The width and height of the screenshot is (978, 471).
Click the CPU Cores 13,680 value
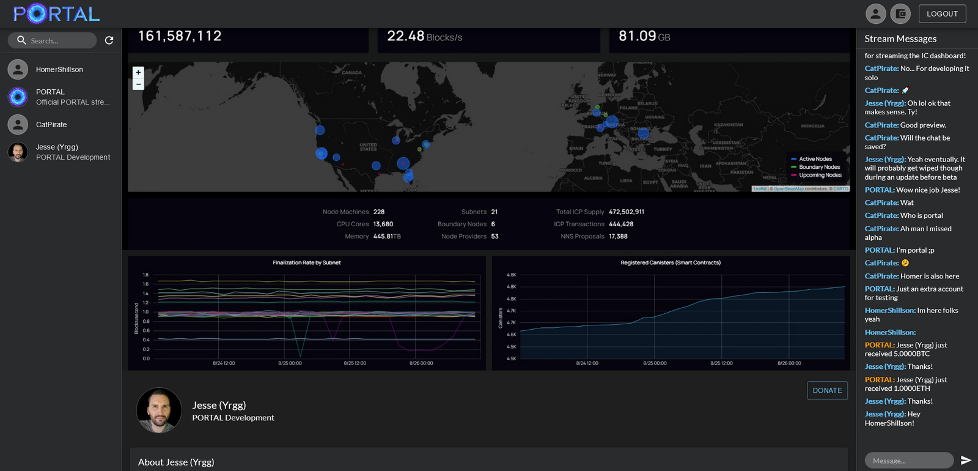tap(383, 224)
